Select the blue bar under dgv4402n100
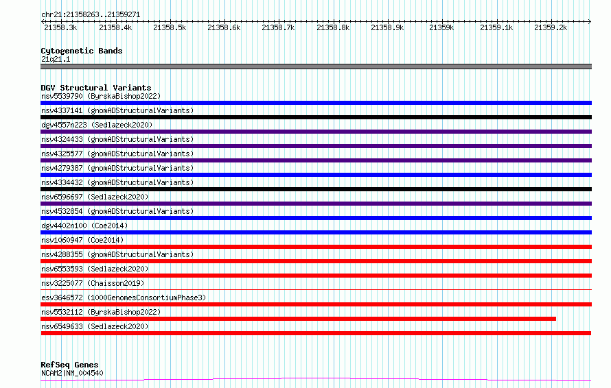Viewport: 611px width, 388px height. [x=316, y=232]
